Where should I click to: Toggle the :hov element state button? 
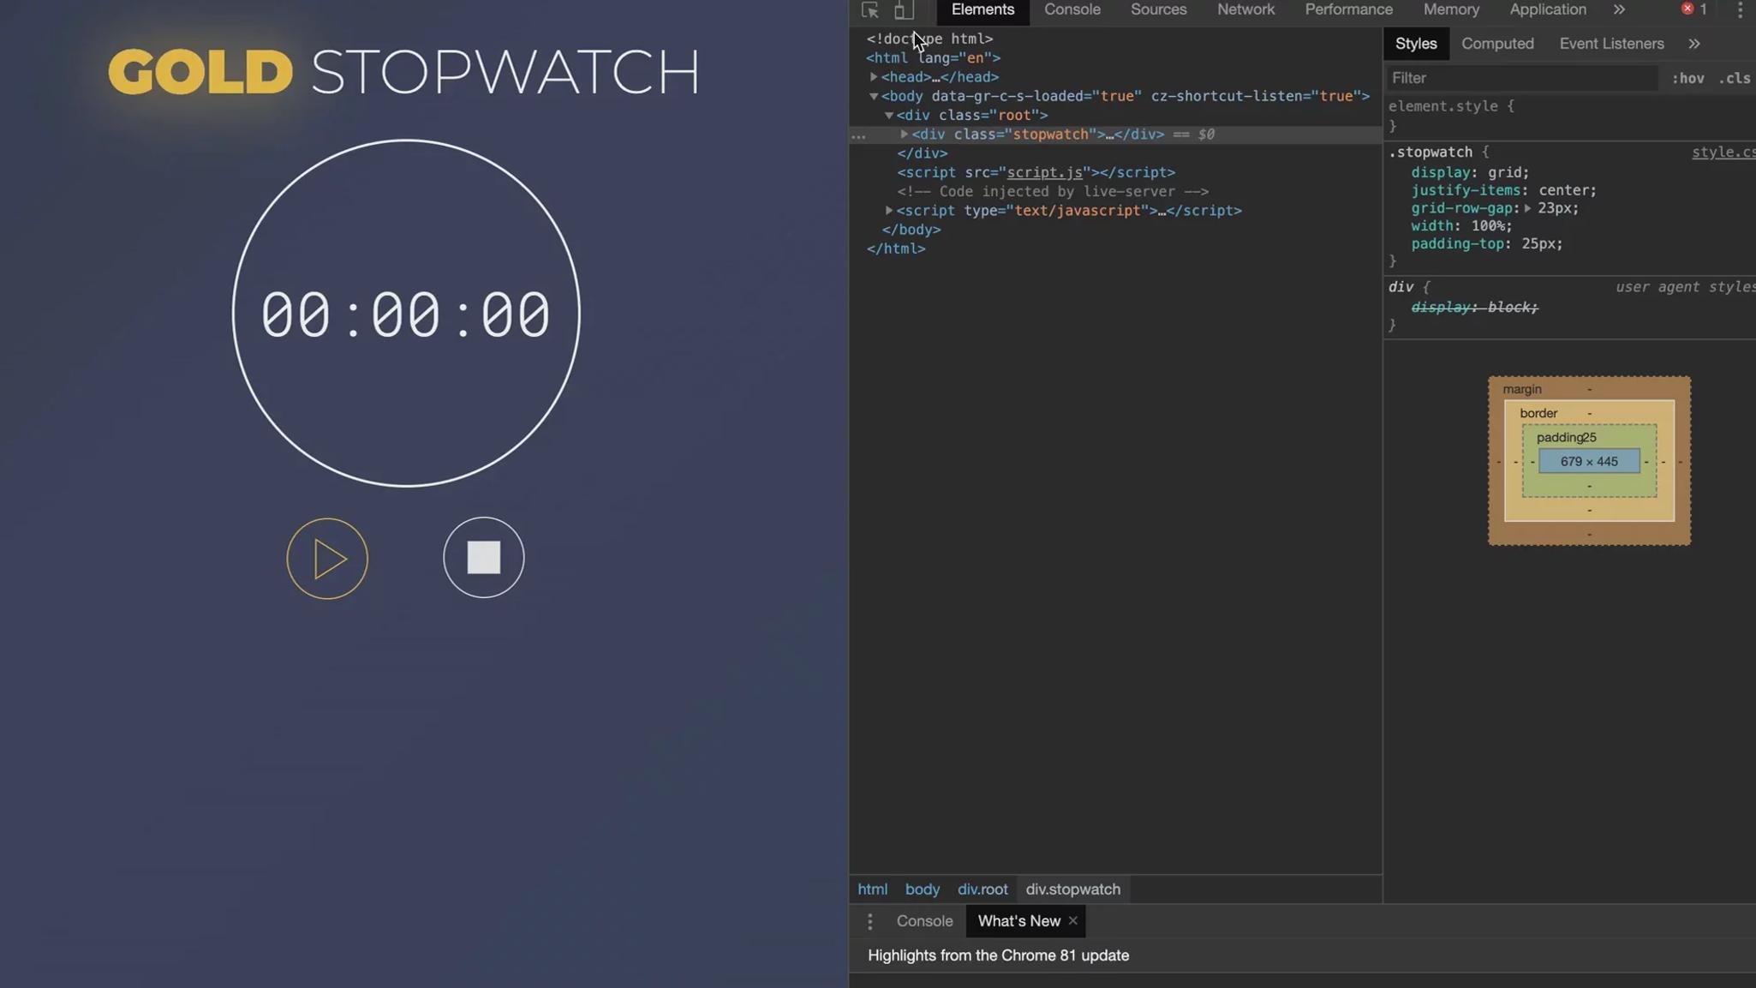(x=1687, y=79)
